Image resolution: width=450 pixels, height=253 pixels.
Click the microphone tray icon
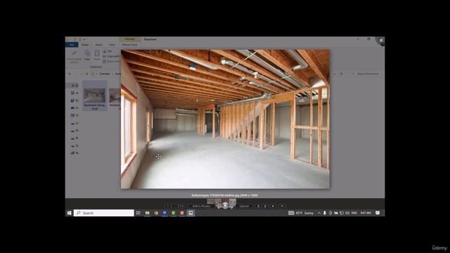point(325,213)
